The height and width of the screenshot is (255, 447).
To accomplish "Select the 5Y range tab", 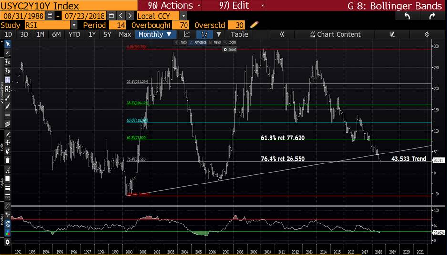I will [107, 34].
